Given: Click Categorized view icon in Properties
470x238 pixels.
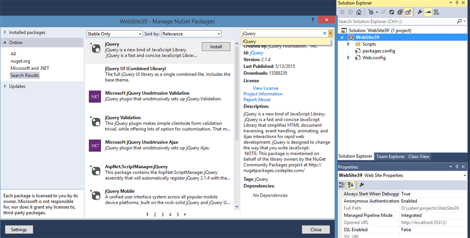Looking at the screenshot, I should [342, 185].
